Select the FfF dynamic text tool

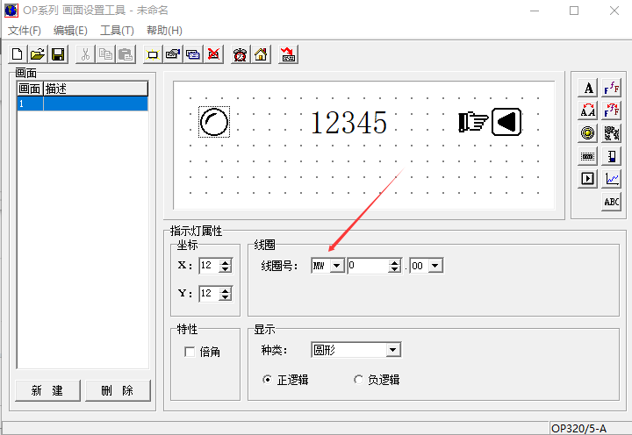(x=612, y=88)
